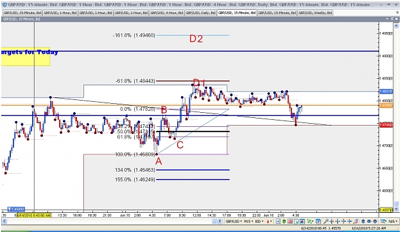401x232 pixels.
Task: Select the magnifier zoom tool
Action: 326,221
